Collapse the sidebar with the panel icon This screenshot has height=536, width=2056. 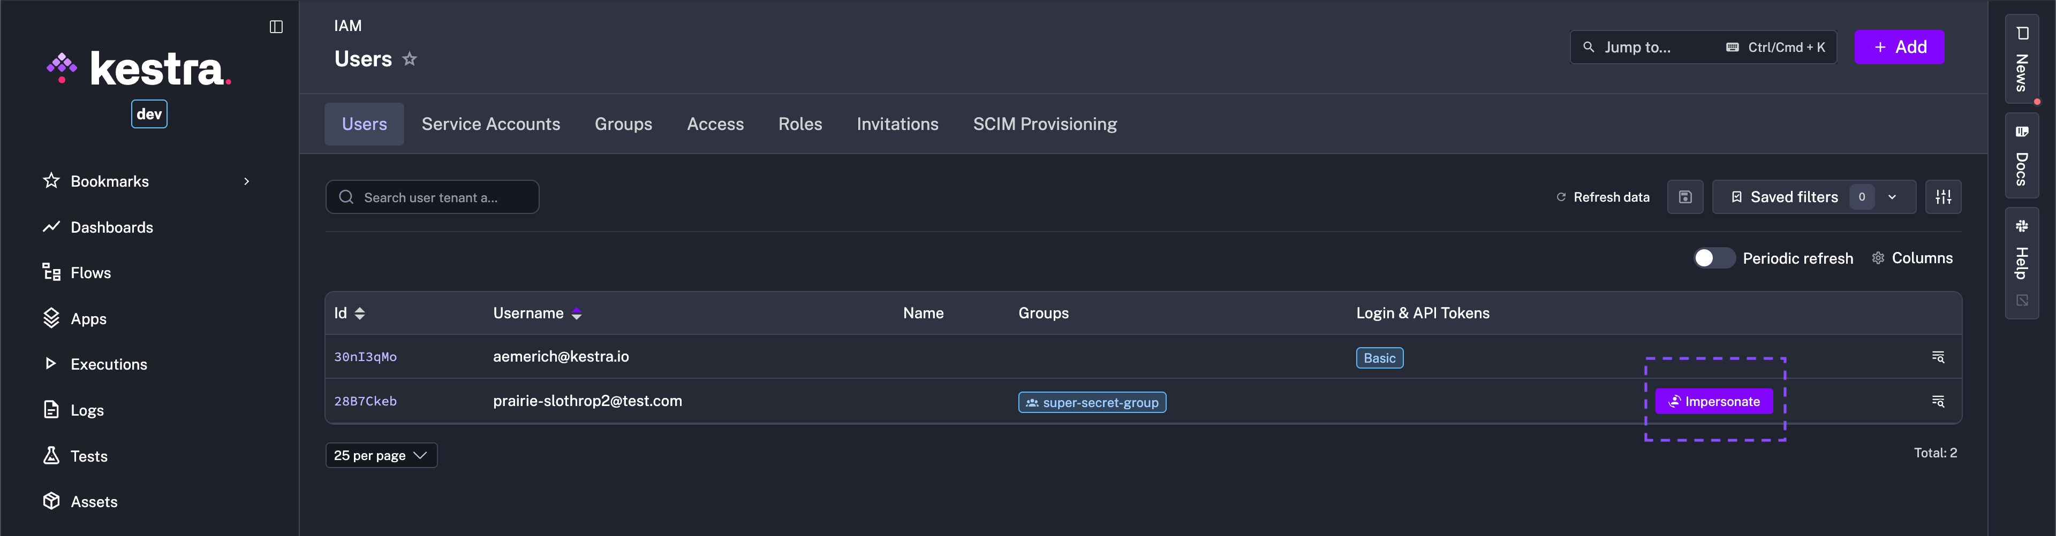(x=276, y=27)
